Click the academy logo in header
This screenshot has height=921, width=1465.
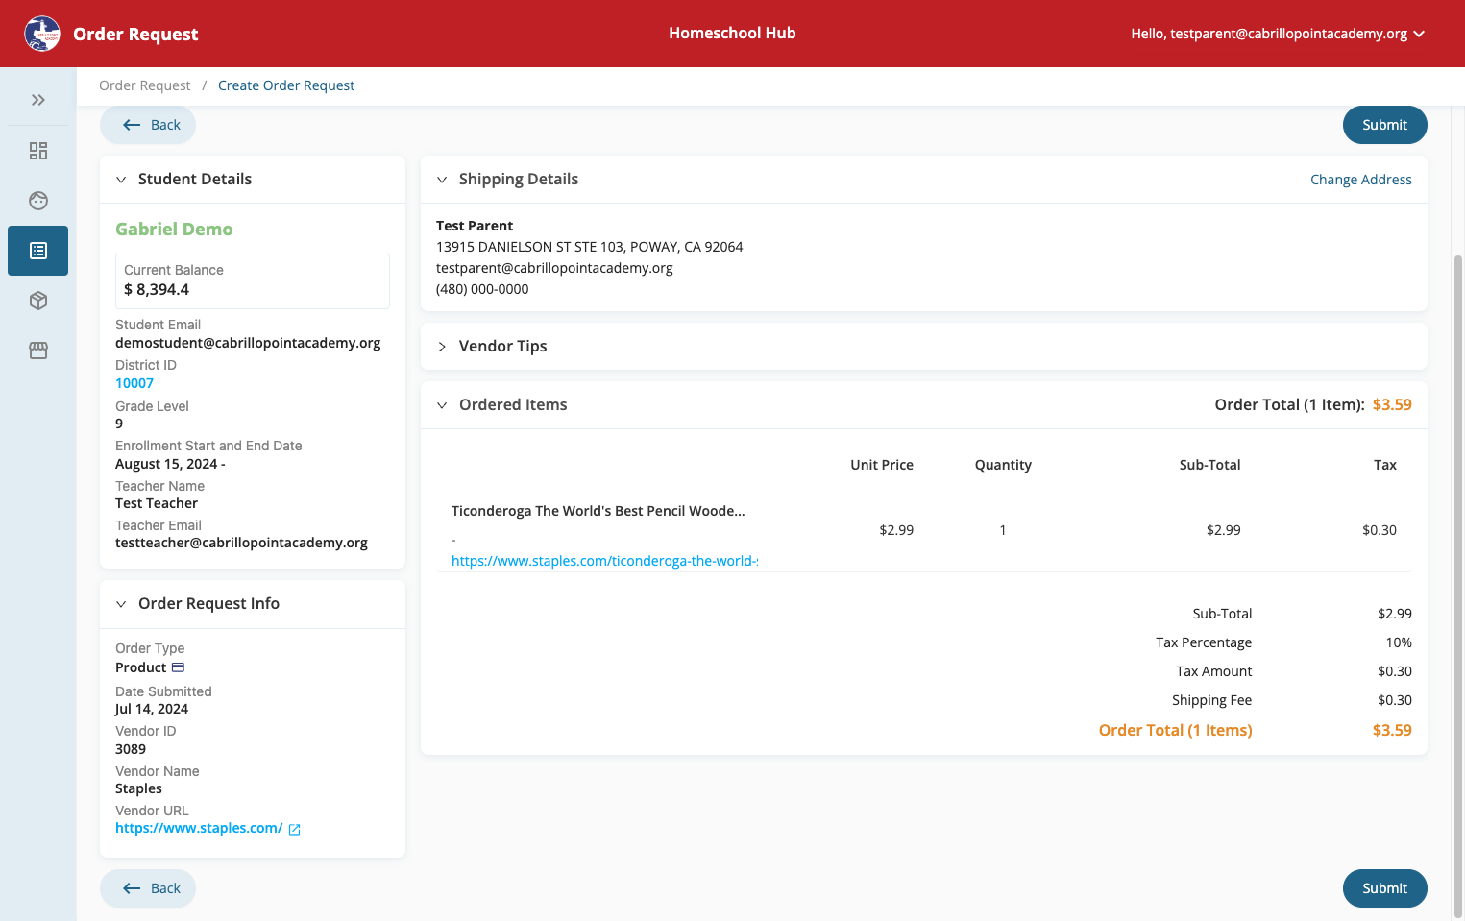[x=42, y=34]
